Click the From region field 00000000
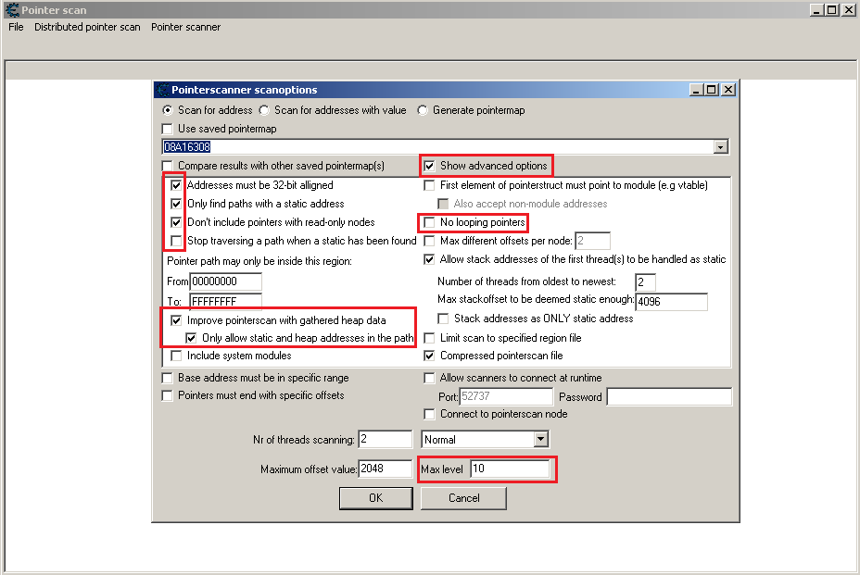This screenshot has width=860, height=575. tap(225, 281)
